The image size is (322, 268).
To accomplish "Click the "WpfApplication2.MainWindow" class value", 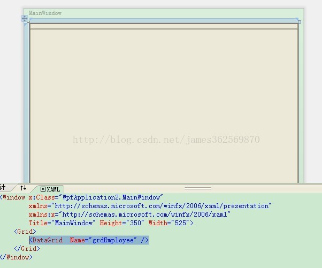I will point(111,197).
